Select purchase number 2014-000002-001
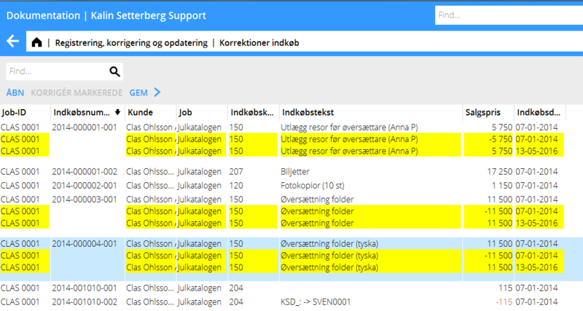Screen dimensions: 583x311 (x=85, y=186)
